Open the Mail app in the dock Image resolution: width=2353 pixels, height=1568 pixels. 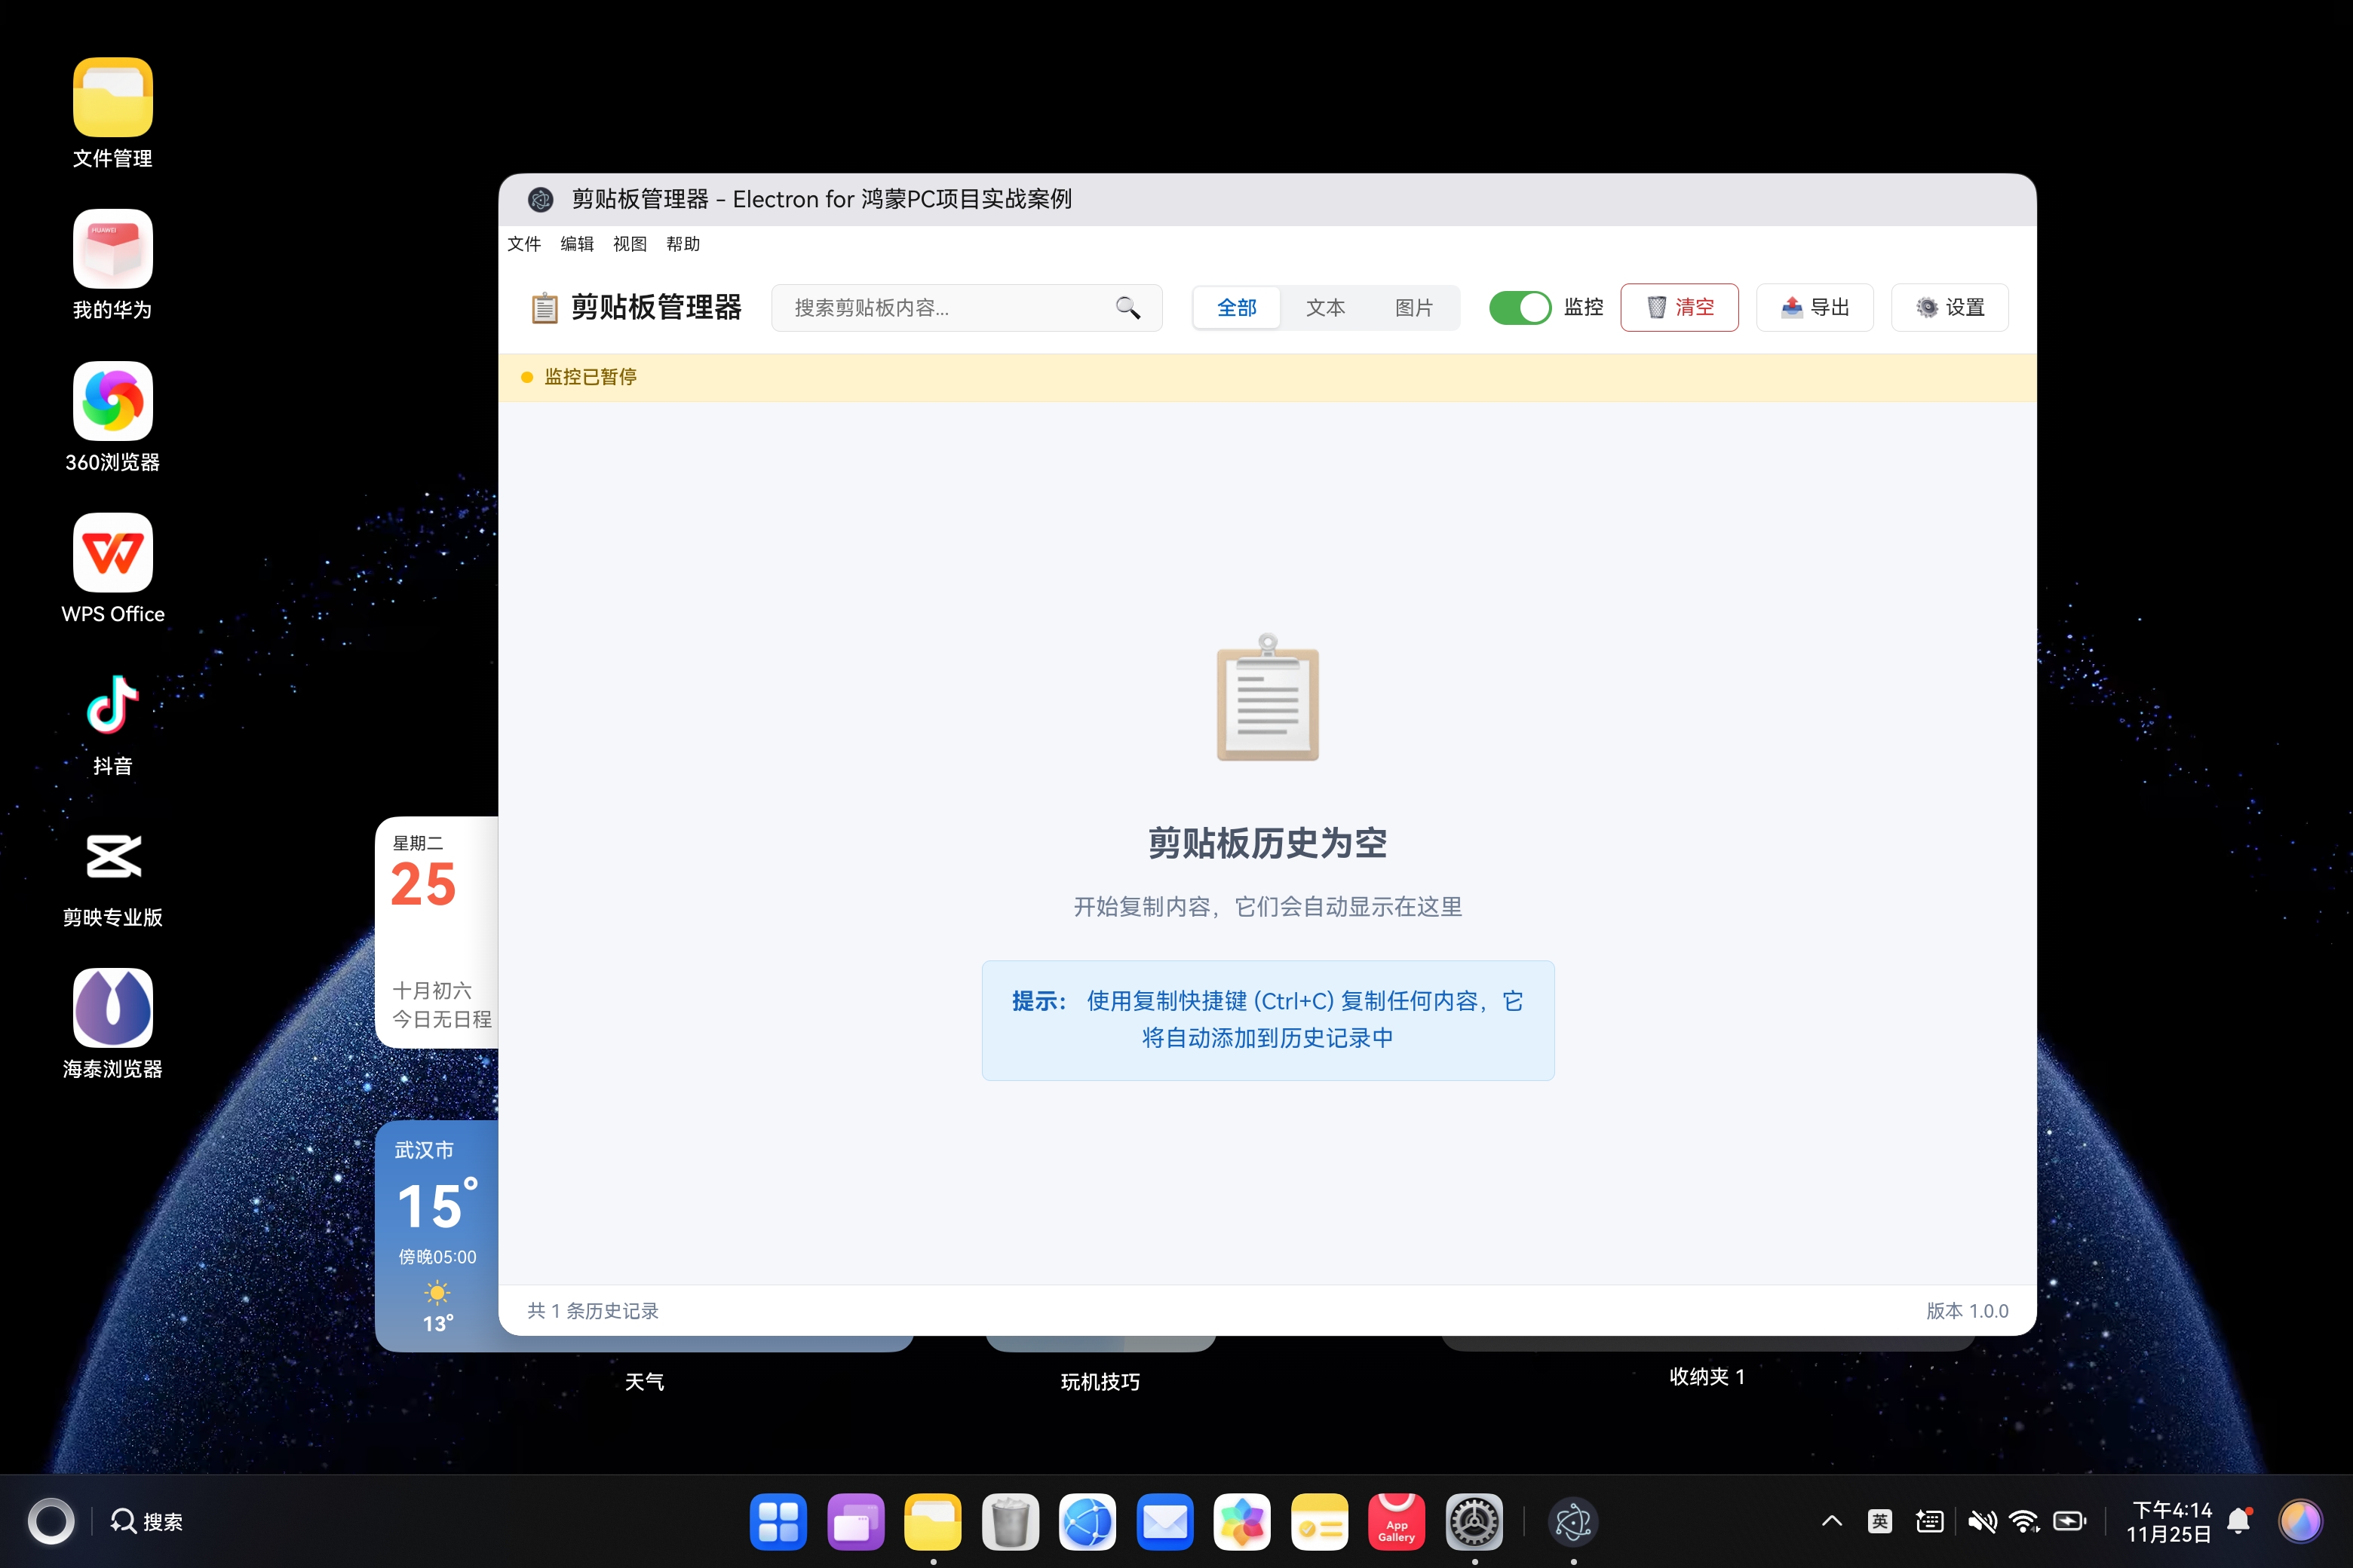click(1165, 1522)
